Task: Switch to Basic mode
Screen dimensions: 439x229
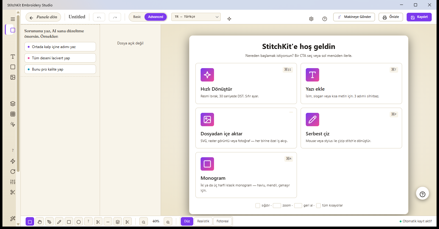Action: (137, 17)
